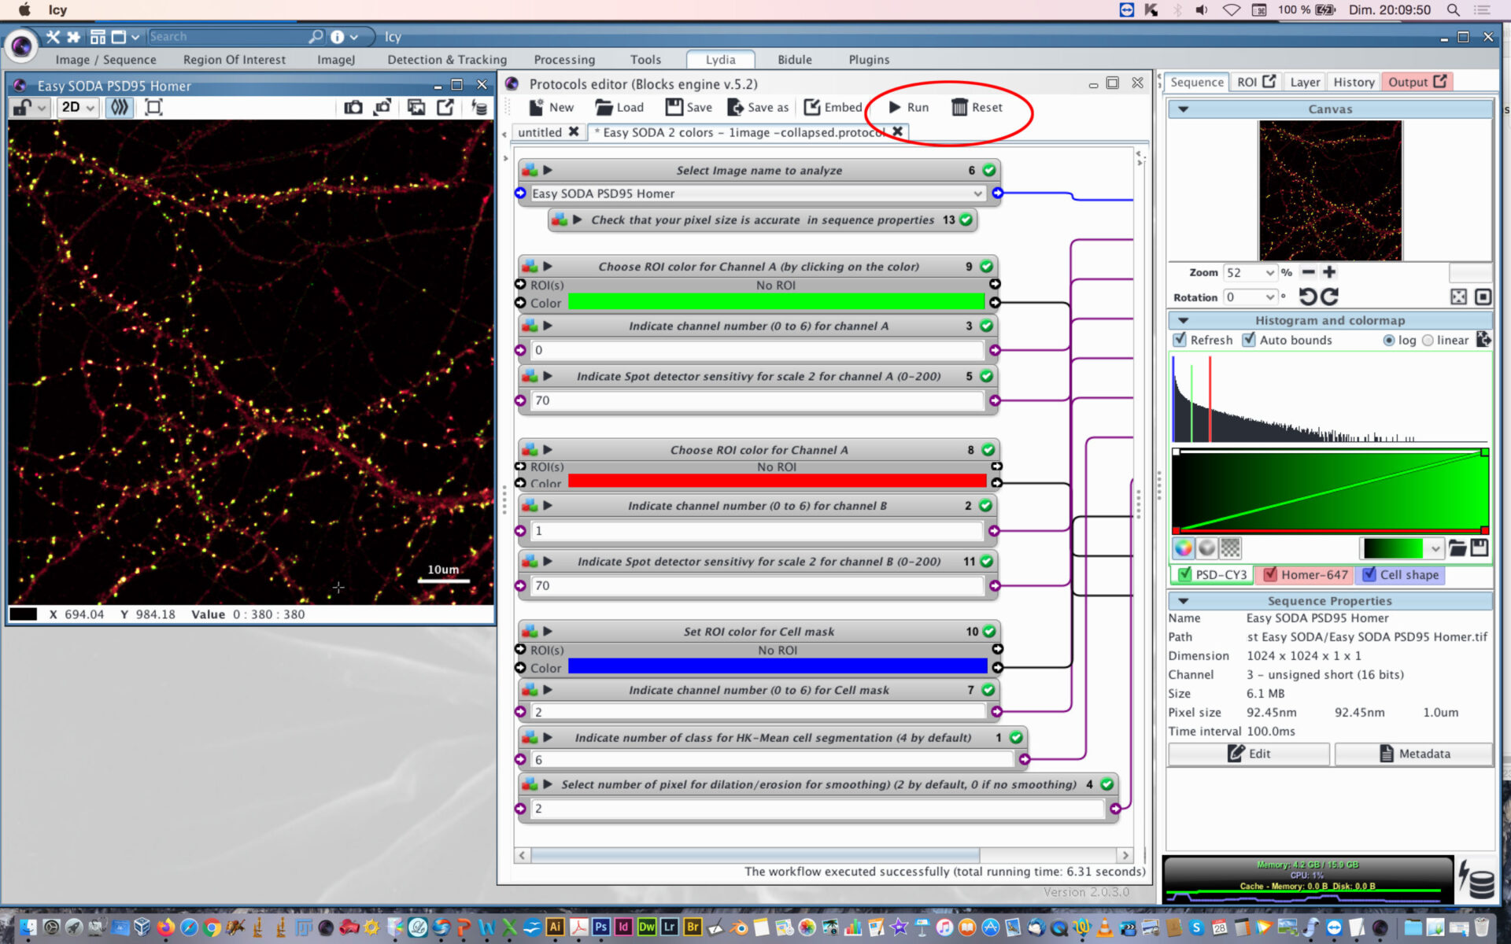Viewport: 1511px width, 944px height.
Task: Show sequence Metadata
Action: [1413, 753]
